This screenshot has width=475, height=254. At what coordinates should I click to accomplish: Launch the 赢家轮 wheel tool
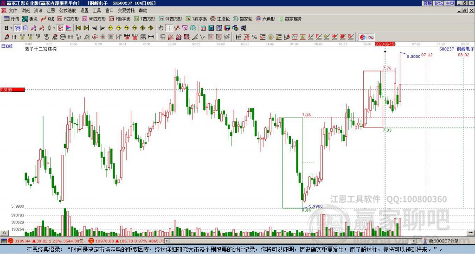(x=243, y=19)
